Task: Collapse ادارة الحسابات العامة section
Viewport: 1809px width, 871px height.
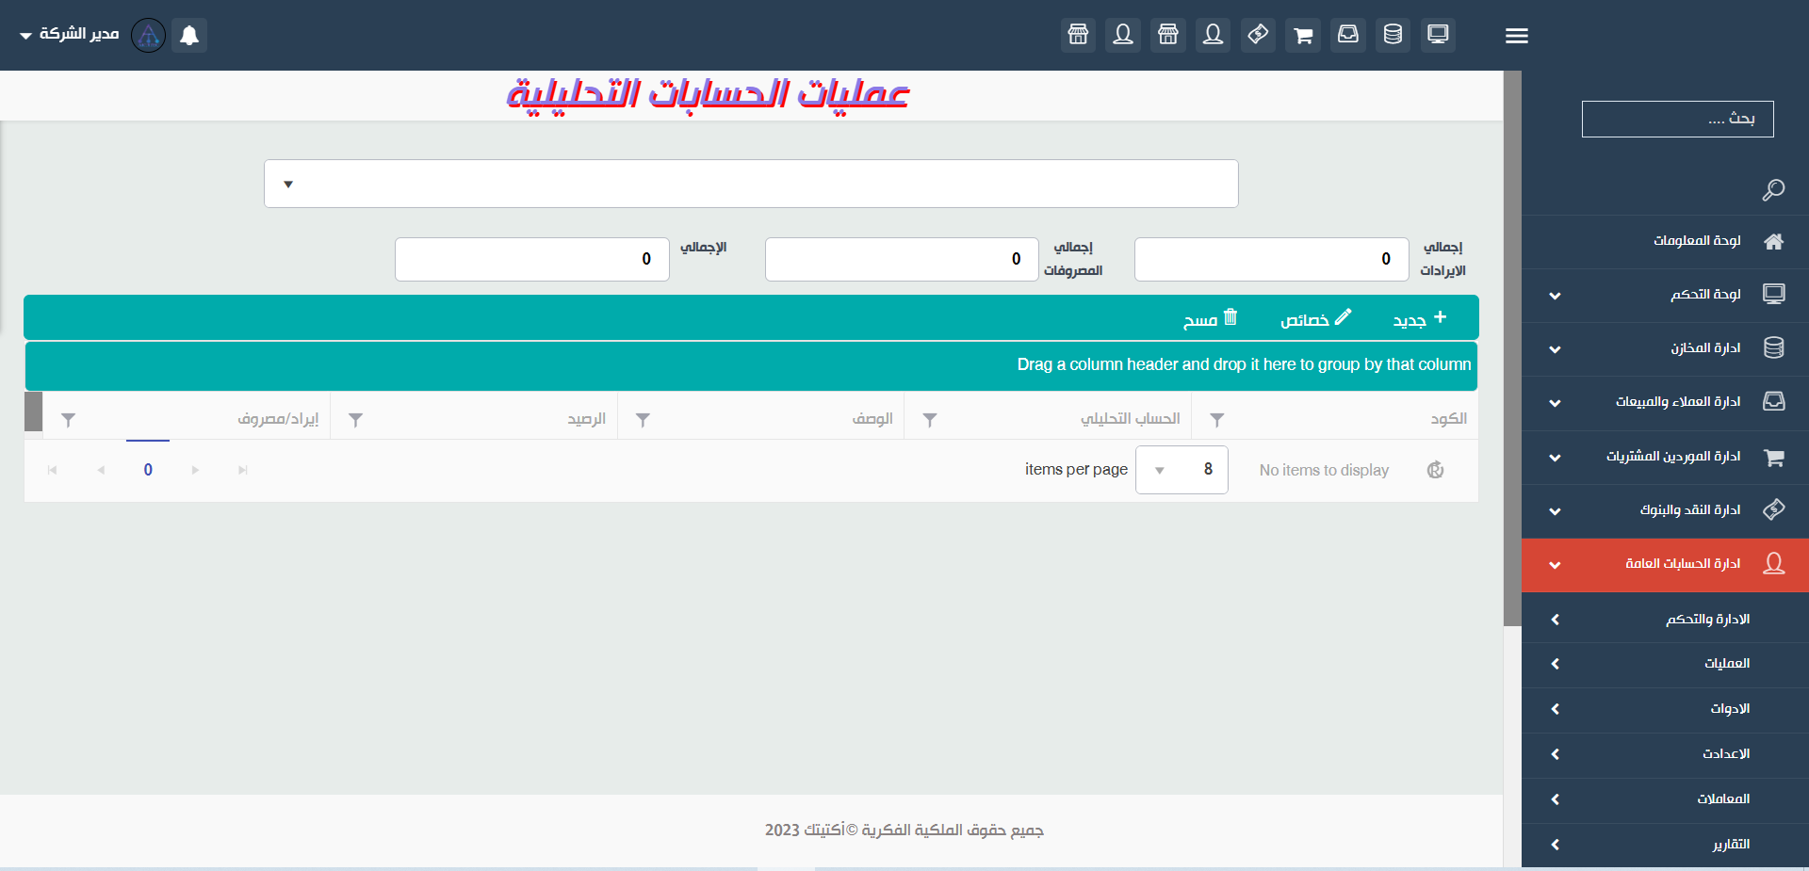Action: 1665,565
